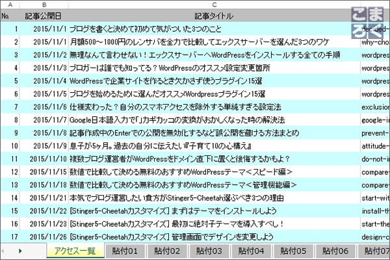Click date cell 2015/11/26
Image resolution: width=390 pixels, height=260 pixels.
tap(44, 237)
